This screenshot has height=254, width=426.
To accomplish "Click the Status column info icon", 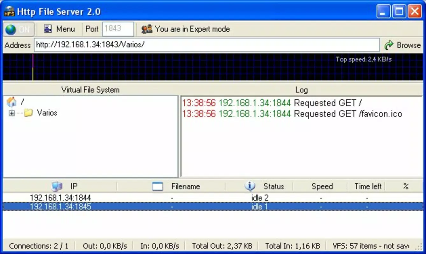I will click(250, 186).
